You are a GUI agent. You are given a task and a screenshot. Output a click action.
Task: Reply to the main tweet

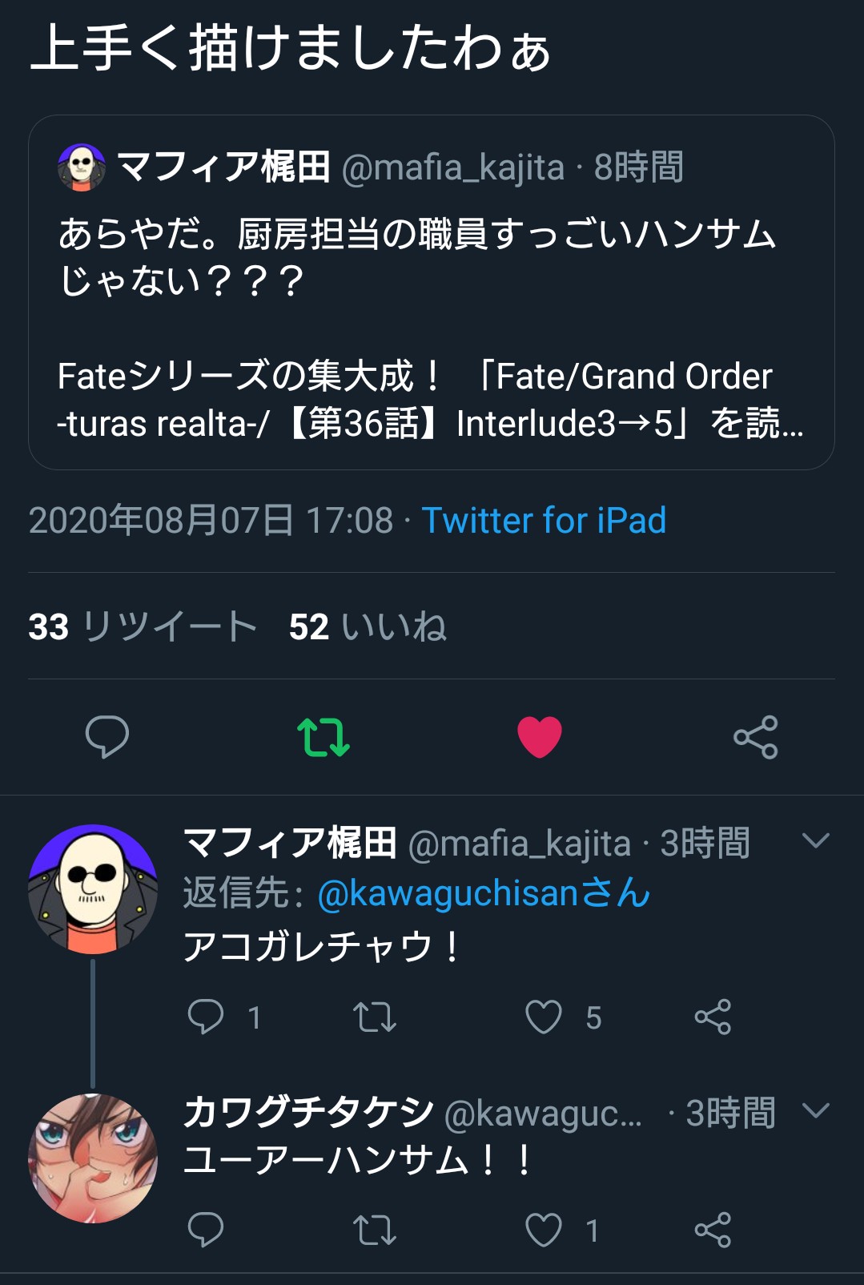pos(106,736)
